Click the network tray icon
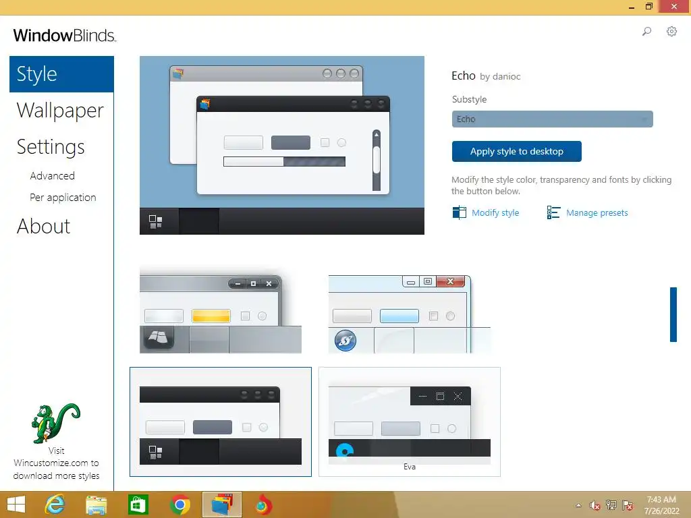691x518 pixels. click(x=611, y=505)
